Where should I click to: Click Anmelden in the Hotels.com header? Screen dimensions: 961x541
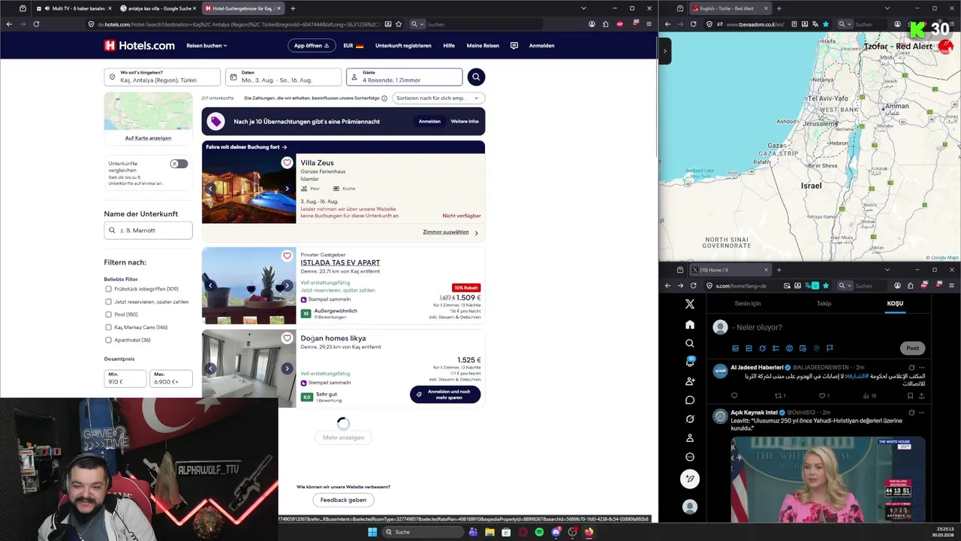[541, 45]
